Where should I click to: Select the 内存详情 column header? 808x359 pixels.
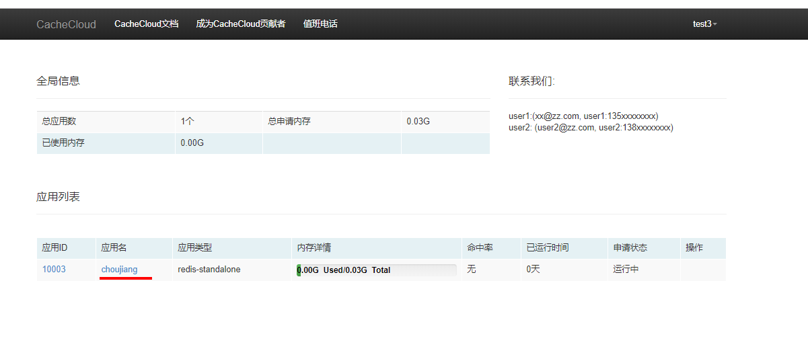point(377,248)
